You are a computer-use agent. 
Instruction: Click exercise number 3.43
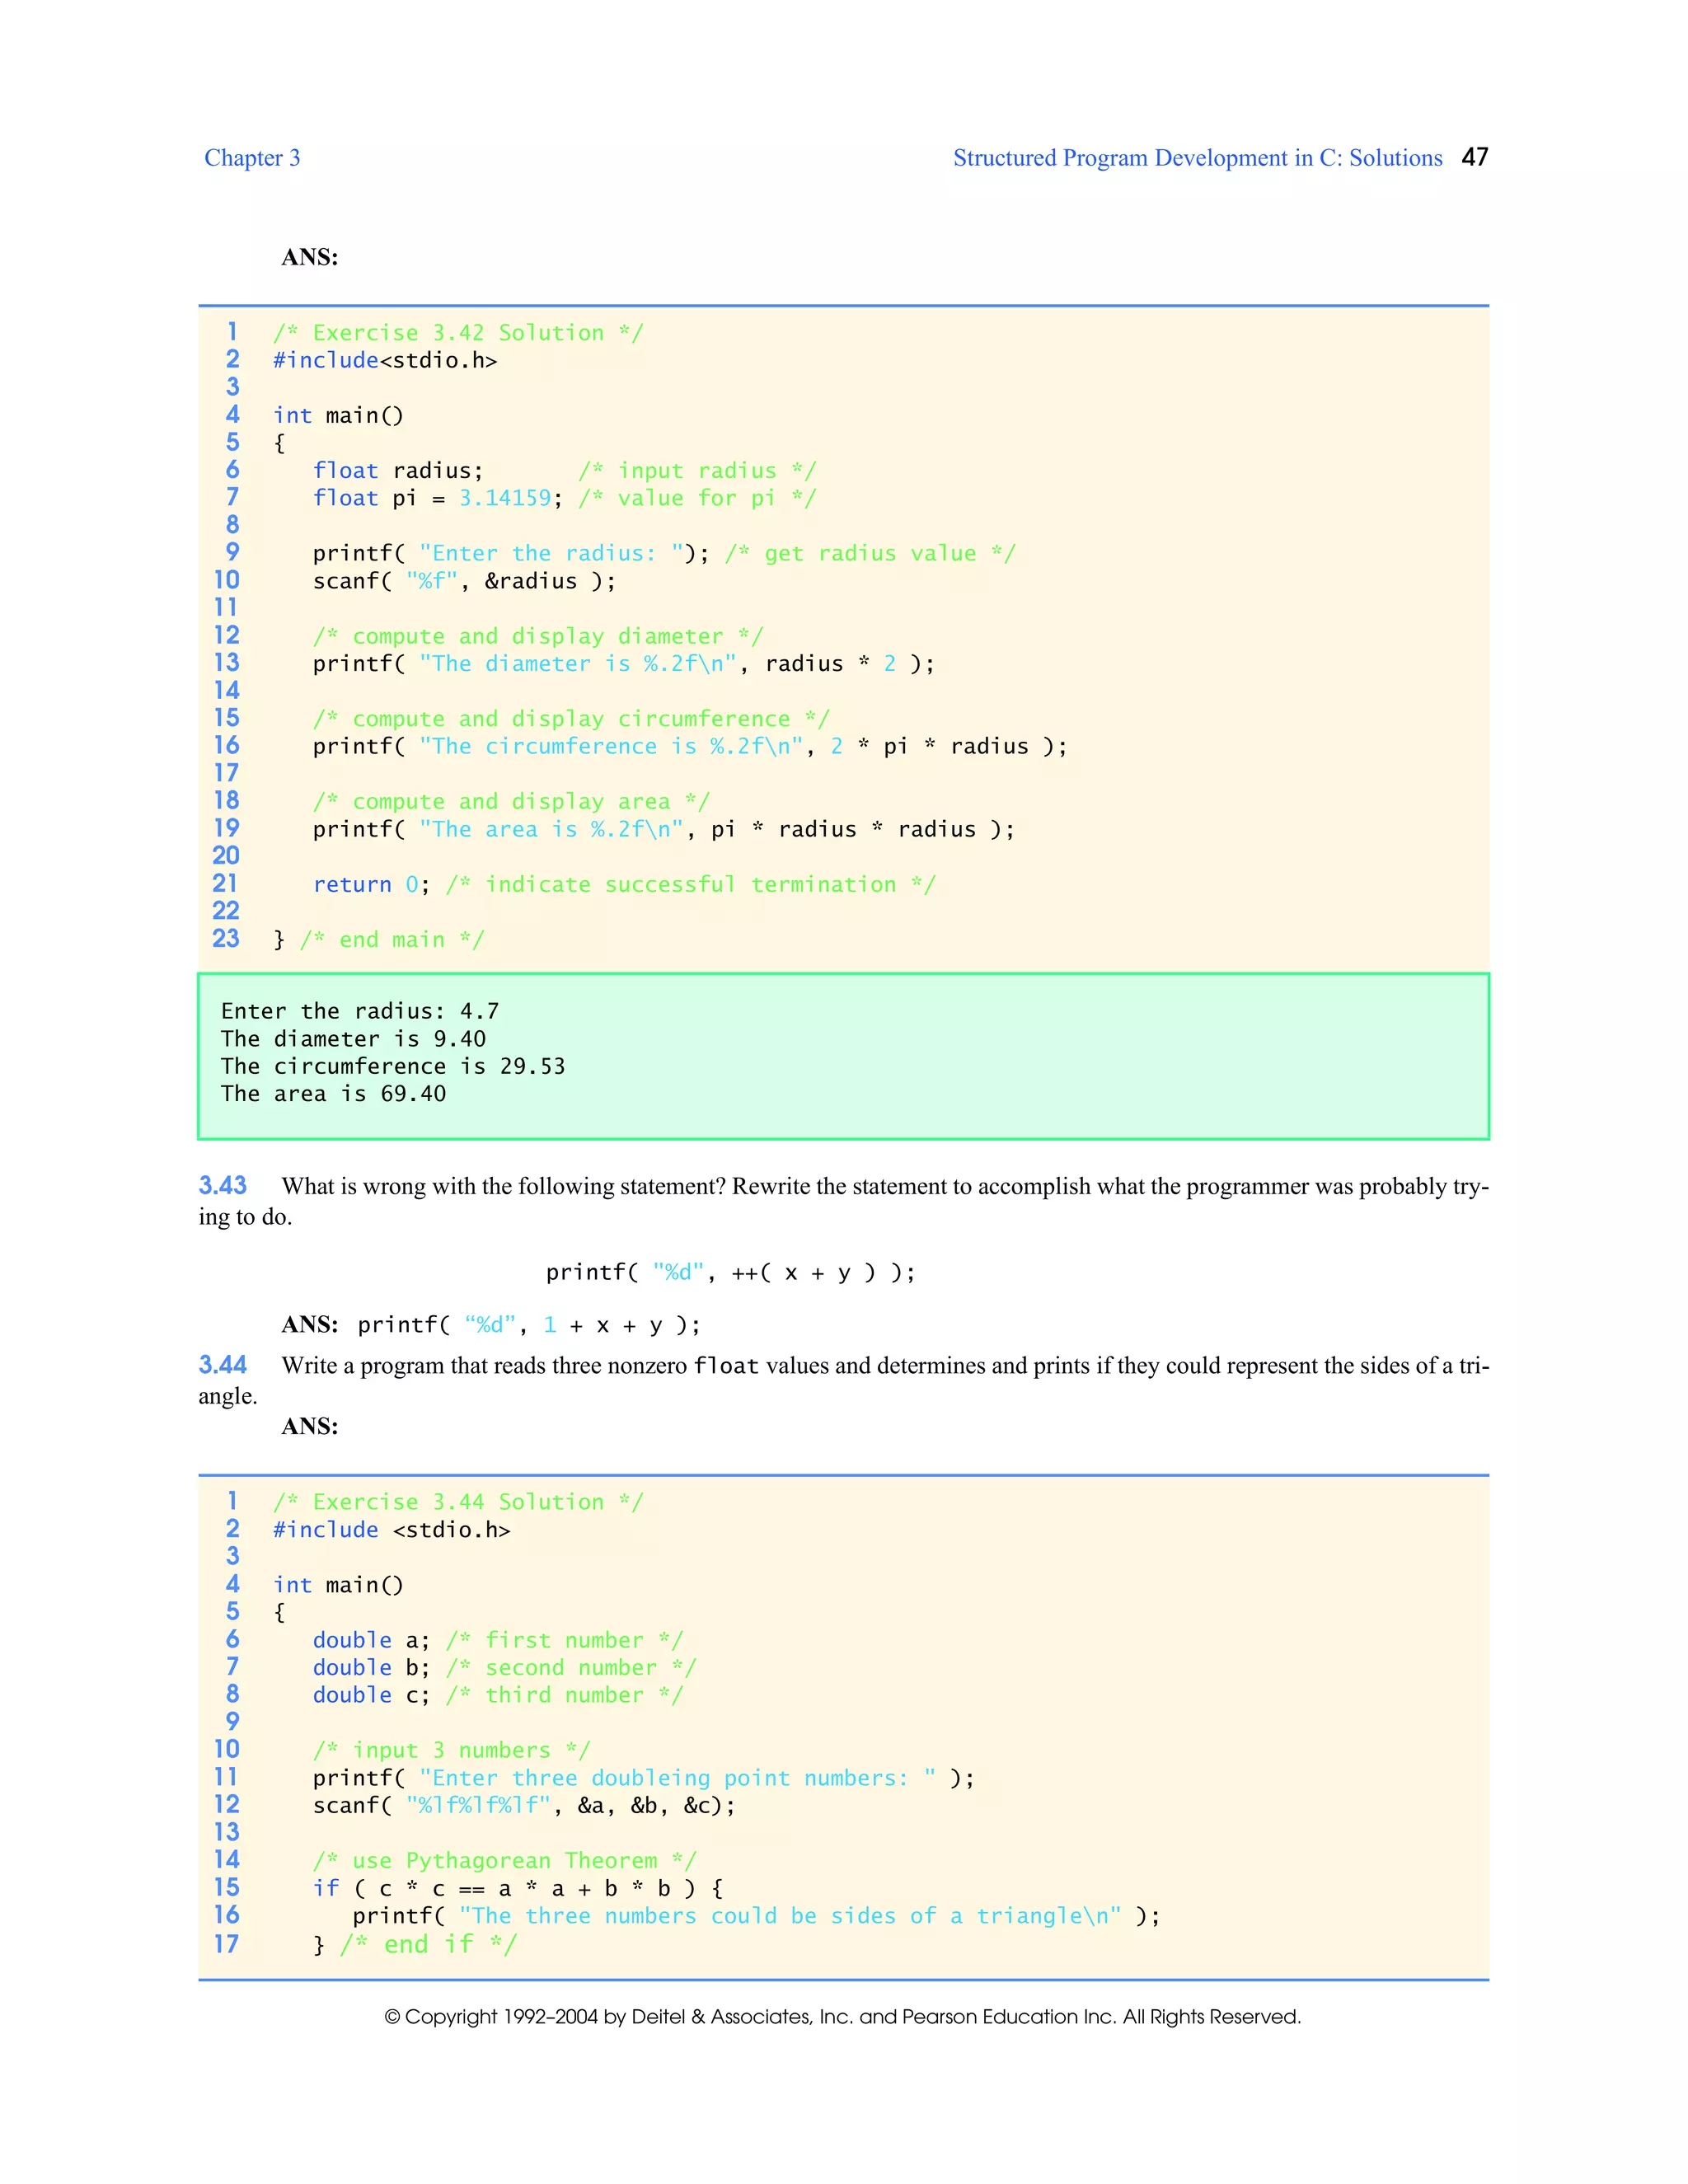tap(222, 1186)
